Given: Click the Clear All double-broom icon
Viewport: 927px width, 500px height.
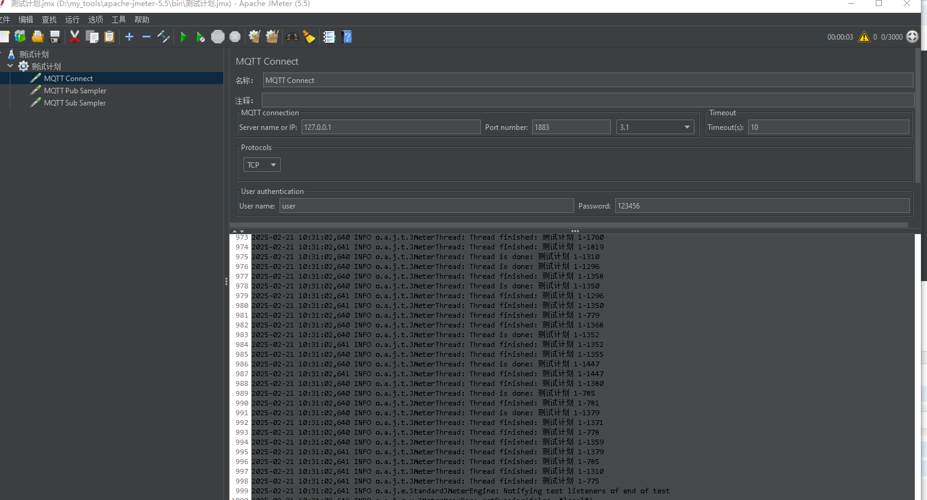Looking at the screenshot, I should click(272, 37).
